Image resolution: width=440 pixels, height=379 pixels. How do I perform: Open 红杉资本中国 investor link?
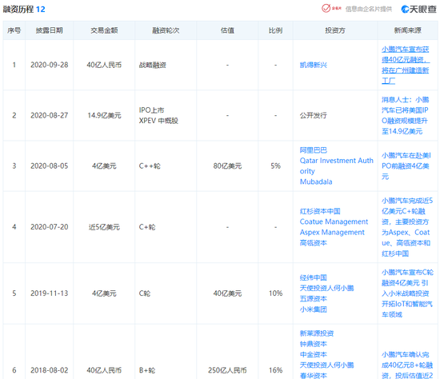(x=320, y=211)
